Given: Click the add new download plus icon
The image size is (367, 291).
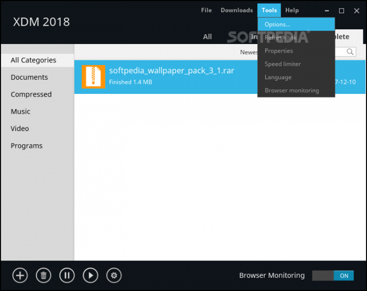Looking at the screenshot, I should click(x=20, y=275).
